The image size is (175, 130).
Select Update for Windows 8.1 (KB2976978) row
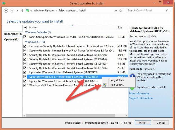75,72
